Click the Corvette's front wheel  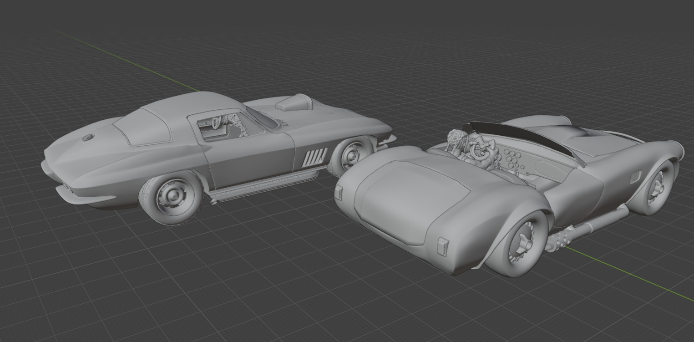pyautogui.click(x=352, y=155)
